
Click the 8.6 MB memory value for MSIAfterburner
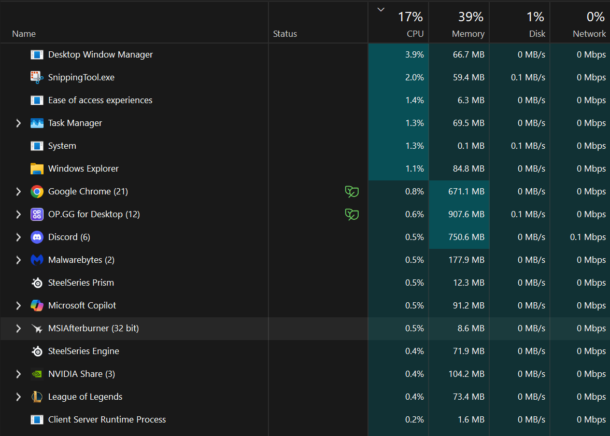point(471,329)
